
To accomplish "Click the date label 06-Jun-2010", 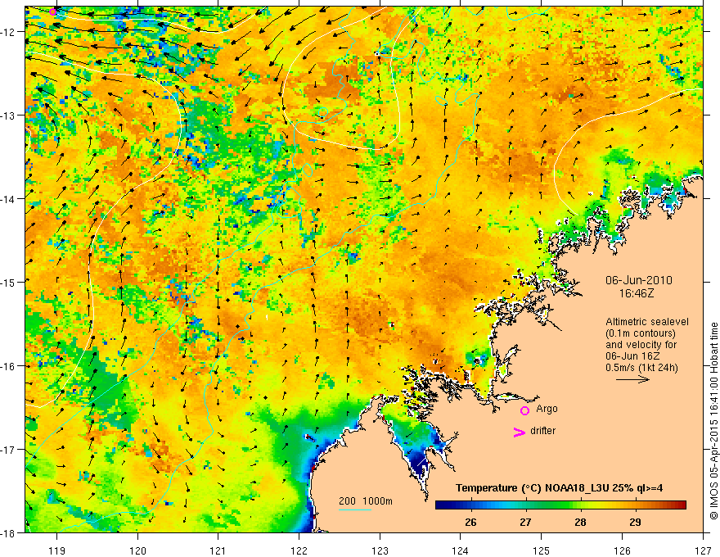I will [639, 280].
